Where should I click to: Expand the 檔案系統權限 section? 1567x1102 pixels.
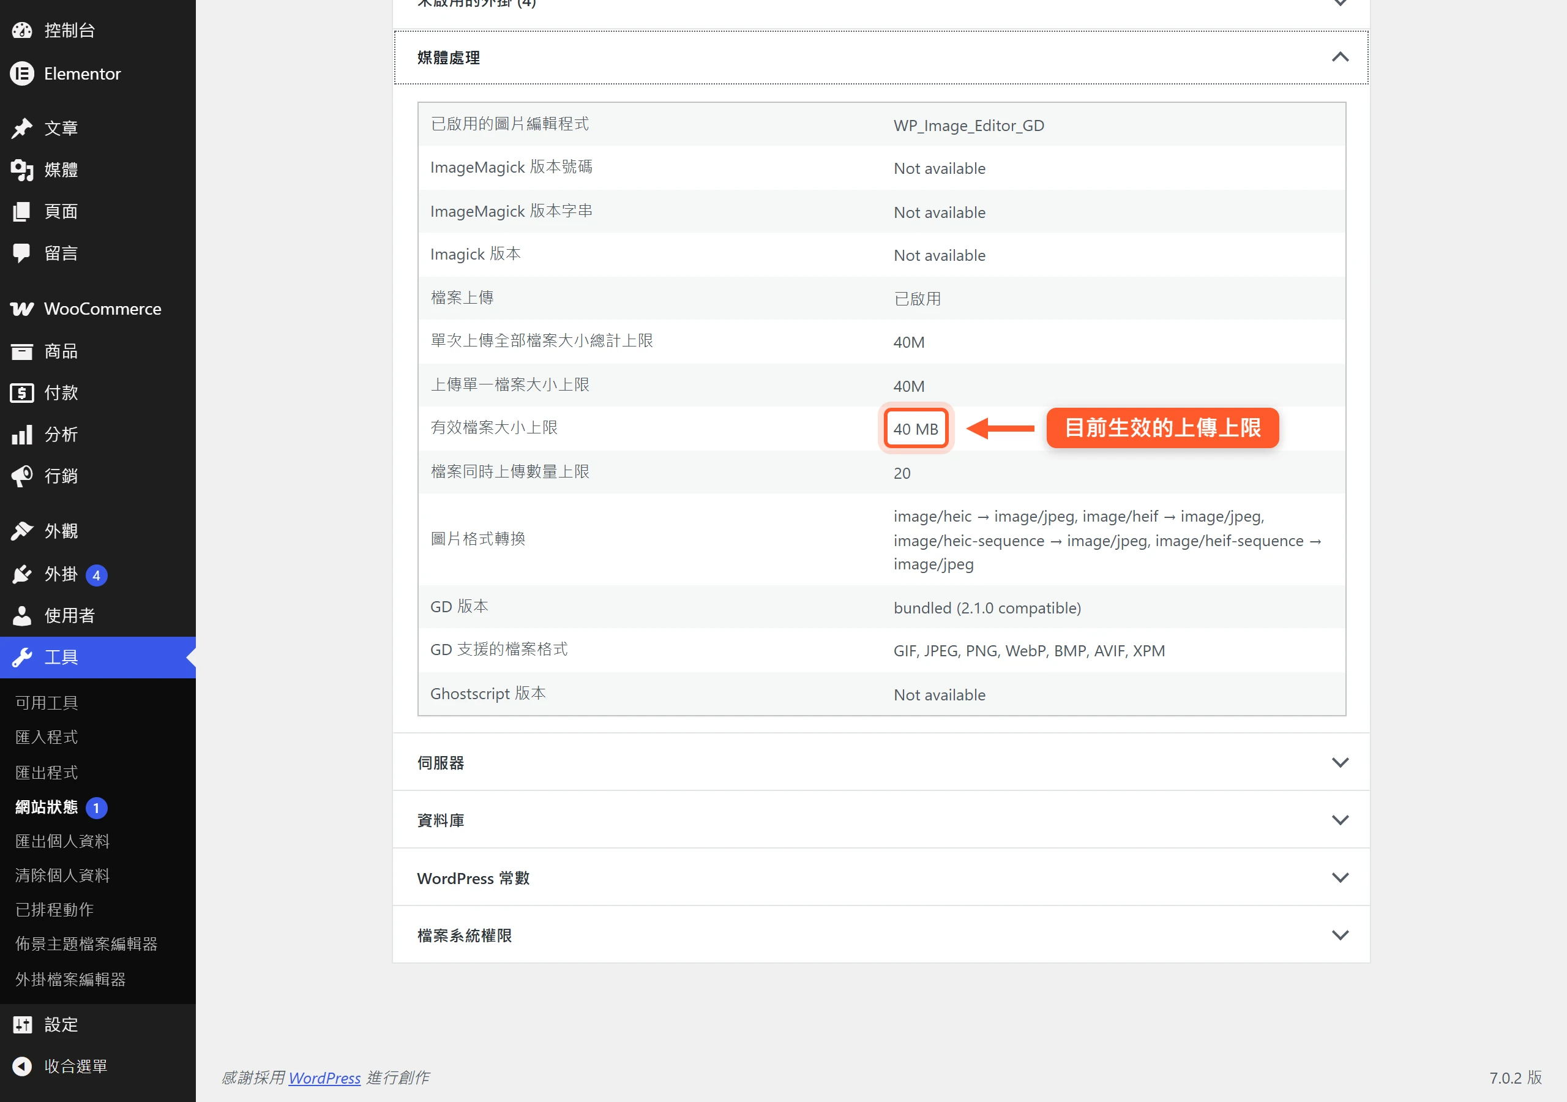tap(881, 935)
